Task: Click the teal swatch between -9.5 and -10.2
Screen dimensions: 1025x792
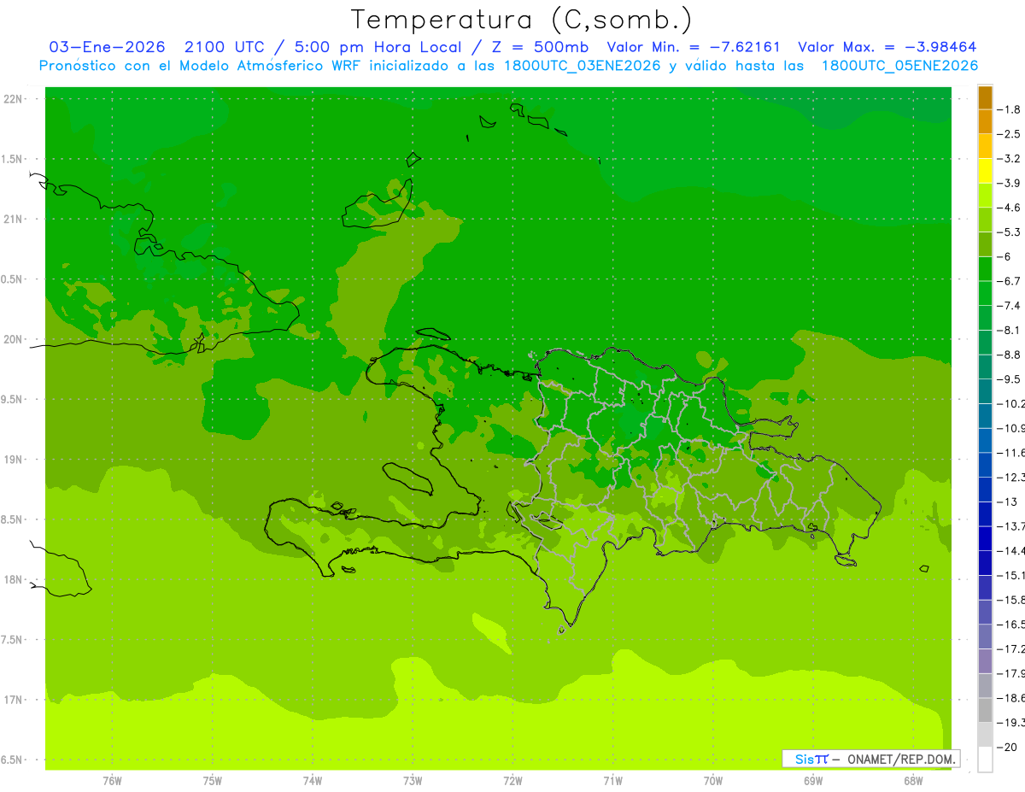Action: 985,391
